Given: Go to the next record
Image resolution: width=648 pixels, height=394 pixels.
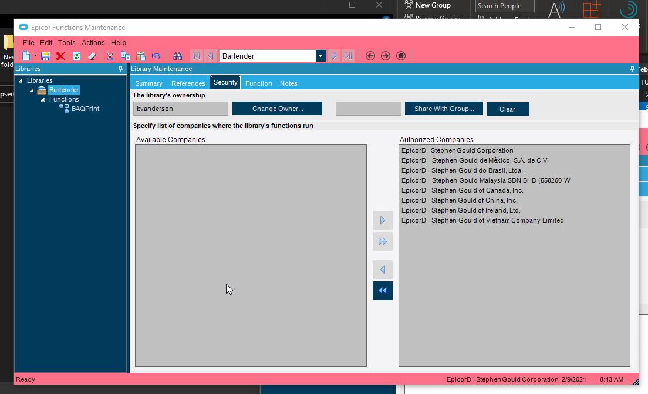Looking at the screenshot, I should pos(334,56).
